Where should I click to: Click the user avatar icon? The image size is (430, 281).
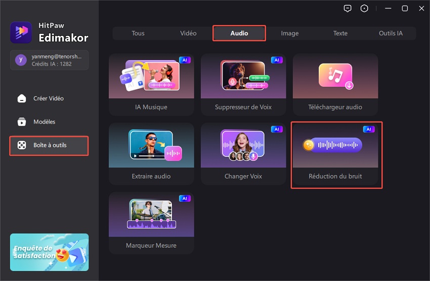[x=20, y=60]
